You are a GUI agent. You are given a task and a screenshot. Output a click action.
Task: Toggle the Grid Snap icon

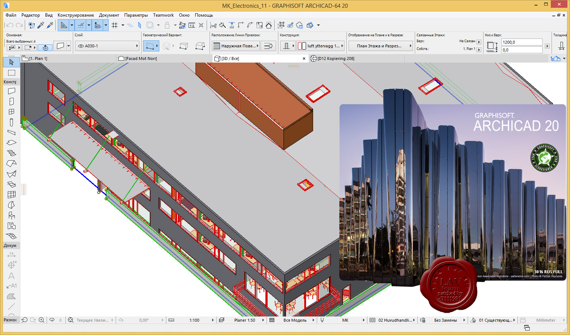[115, 25]
